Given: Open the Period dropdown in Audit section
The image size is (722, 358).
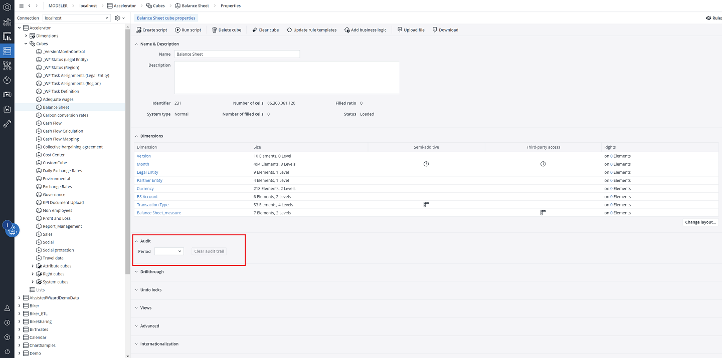Looking at the screenshot, I should coord(168,251).
